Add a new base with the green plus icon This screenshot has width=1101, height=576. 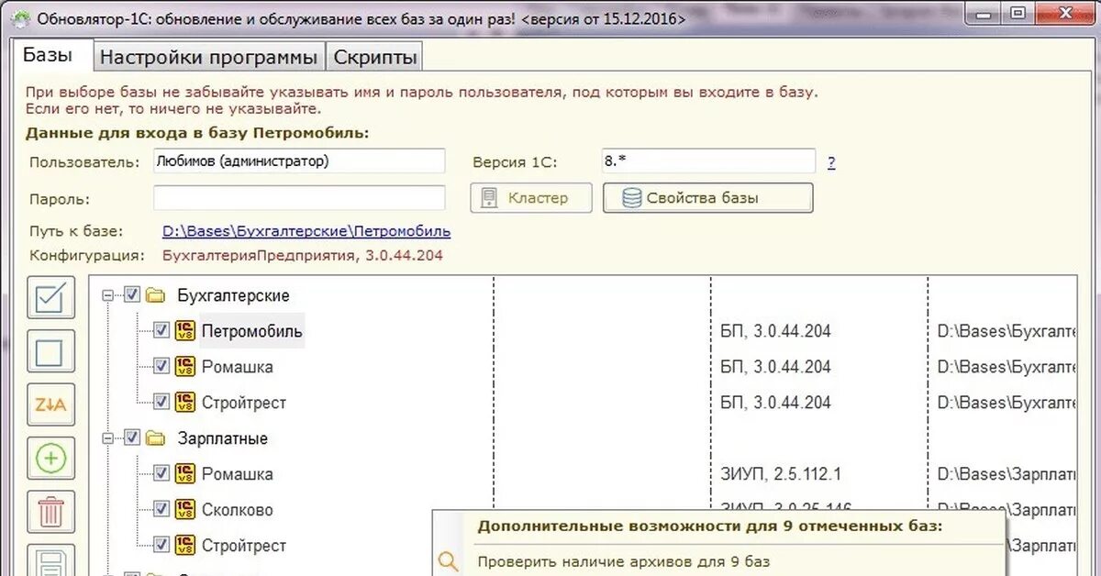[x=50, y=458]
